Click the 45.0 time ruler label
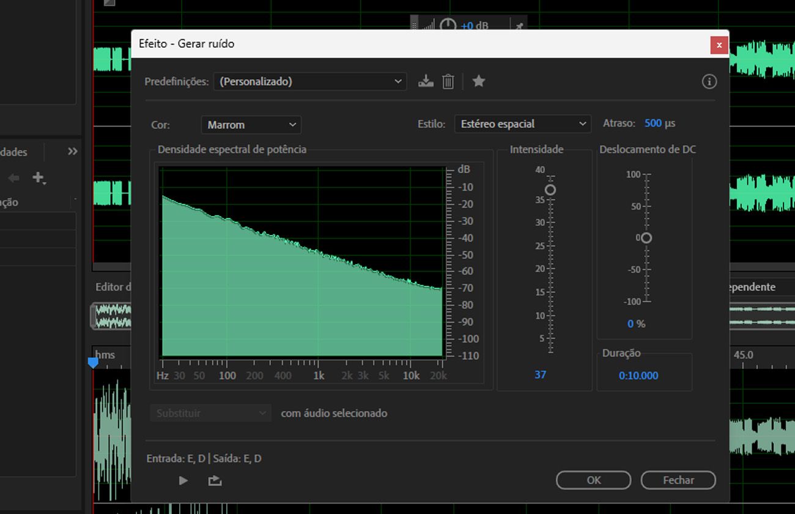The image size is (795, 514). (x=743, y=355)
